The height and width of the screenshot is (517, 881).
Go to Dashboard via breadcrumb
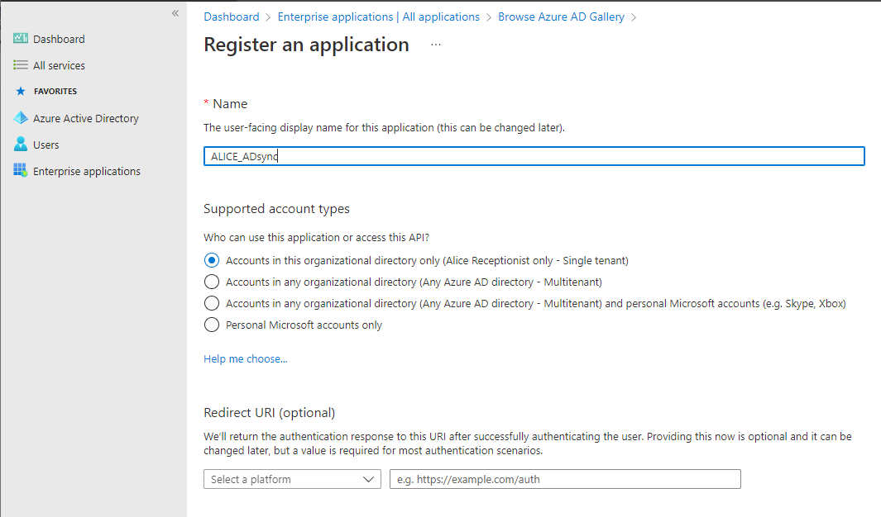click(232, 17)
